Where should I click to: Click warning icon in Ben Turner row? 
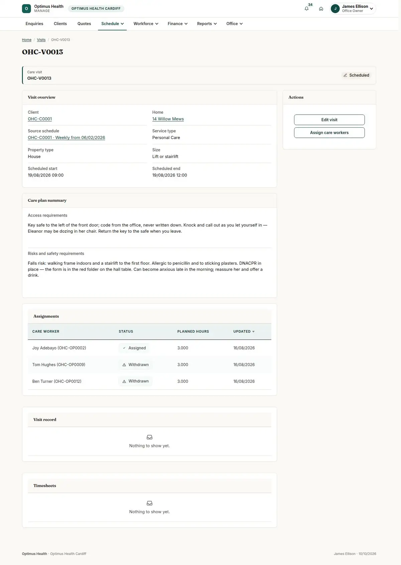click(124, 381)
